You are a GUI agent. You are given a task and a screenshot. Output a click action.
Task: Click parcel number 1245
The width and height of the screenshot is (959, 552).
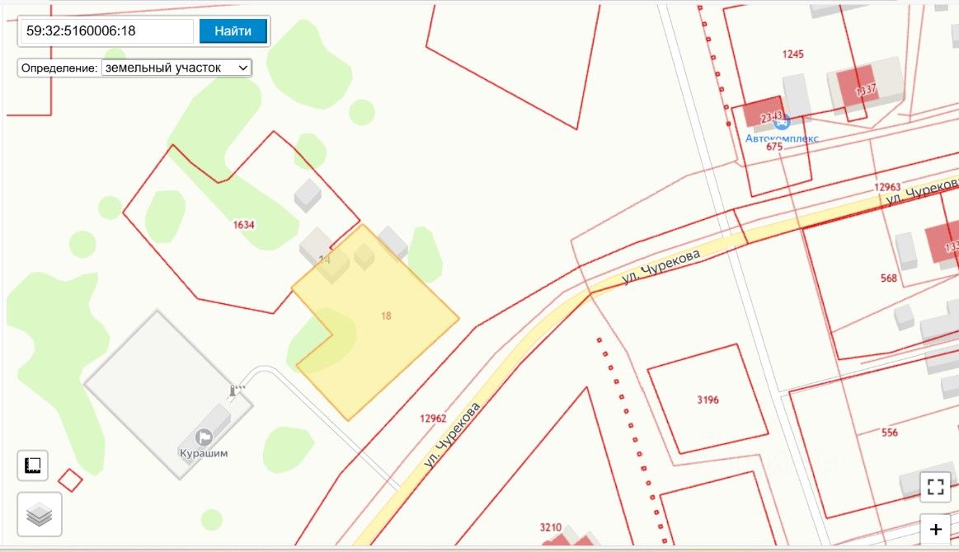point(792,54)
